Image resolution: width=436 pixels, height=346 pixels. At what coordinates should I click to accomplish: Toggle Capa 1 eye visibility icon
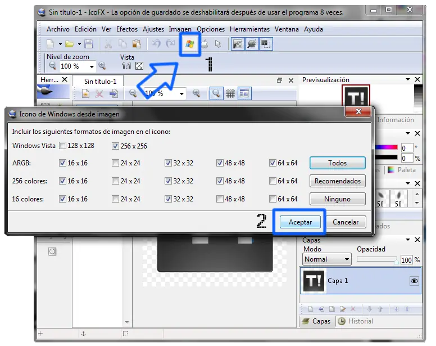point(414,281)
